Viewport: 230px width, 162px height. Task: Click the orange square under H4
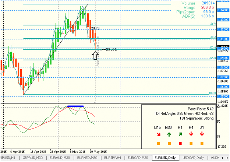(191, 144)
